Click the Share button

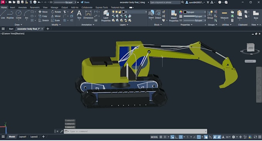pyautogui.click(x=85, y=2)
